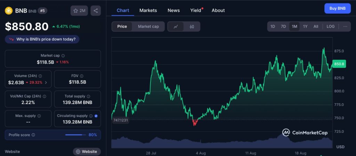Click the Total supply info icon
Image resolution: width=356 pixels, height=156 pixels.
[89, 96]
